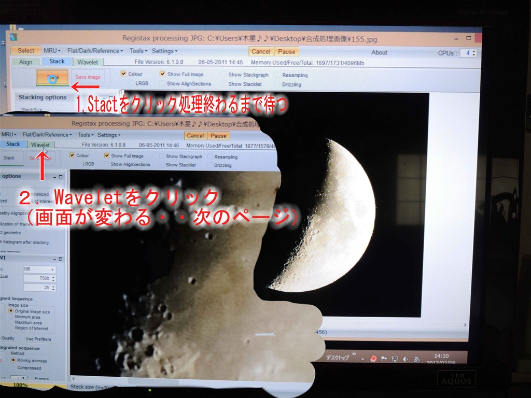Select Original image size radio option
531x398 pixels.
11,311
